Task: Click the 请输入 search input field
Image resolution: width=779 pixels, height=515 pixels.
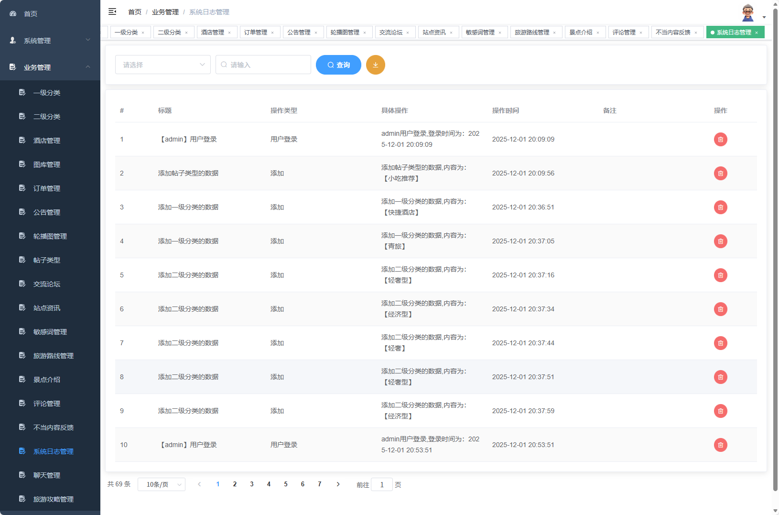Action: pyautogui.click(x=263, y=65)
